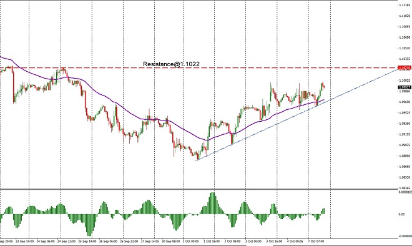Click the 1.11020 price axis label
Viewport: 412px width, 246px height.
pos(405,16)
